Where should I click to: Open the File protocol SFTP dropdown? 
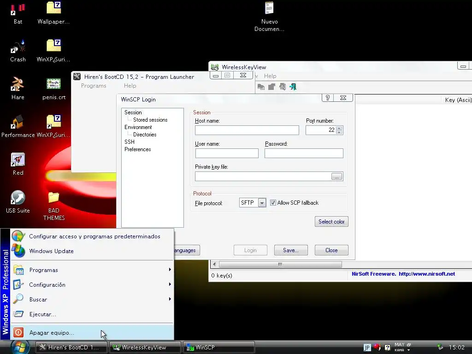(x=262, y=203)
